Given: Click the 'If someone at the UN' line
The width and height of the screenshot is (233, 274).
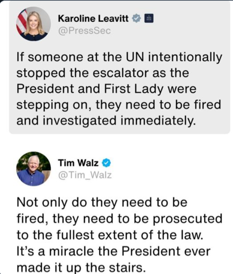Looking at the screenshot, I should click(119, 58).
